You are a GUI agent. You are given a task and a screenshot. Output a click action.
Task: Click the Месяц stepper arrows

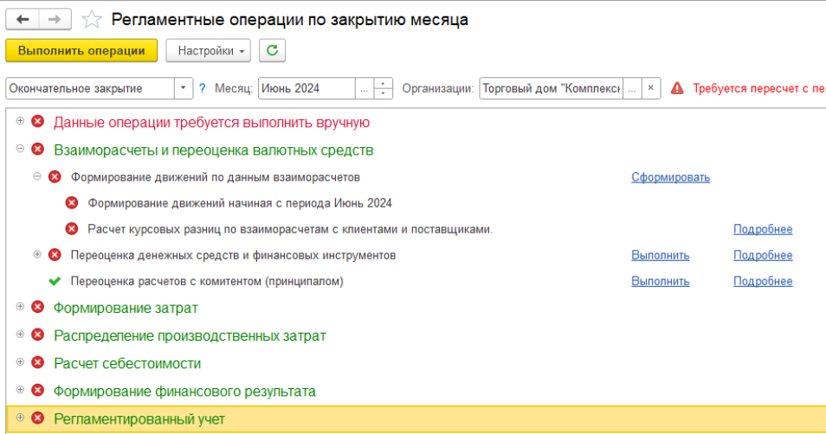point(384,88)
